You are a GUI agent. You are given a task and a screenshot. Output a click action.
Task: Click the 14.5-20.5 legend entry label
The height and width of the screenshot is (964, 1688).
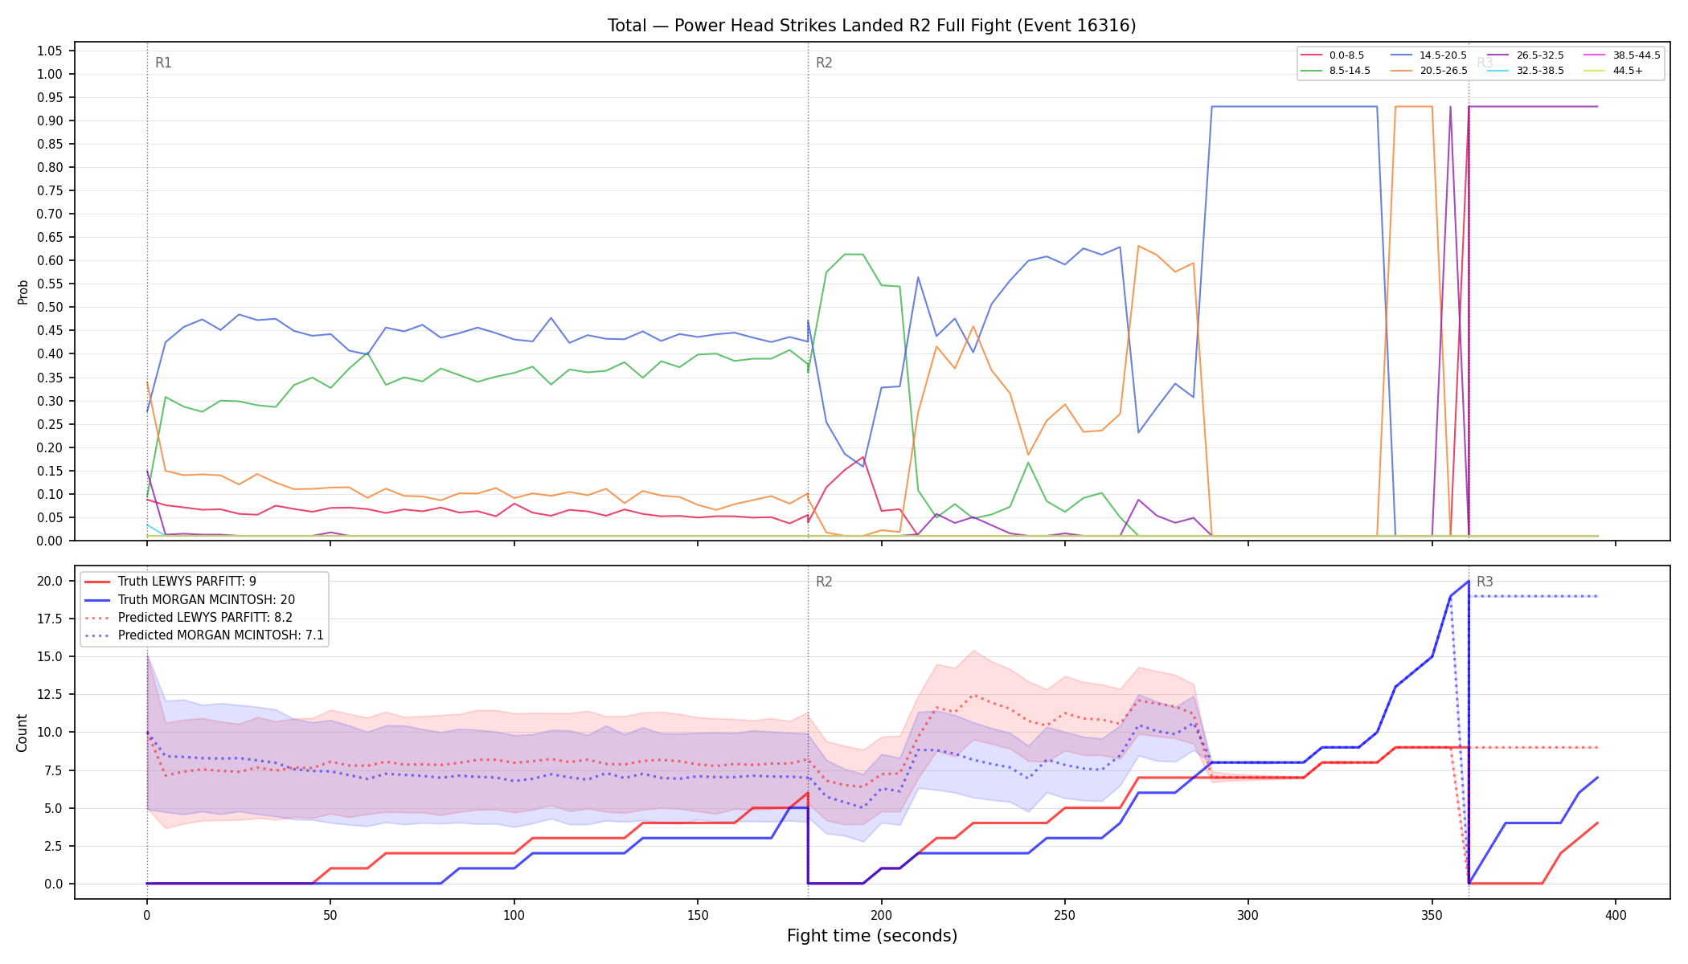[x=1443, y=55]
